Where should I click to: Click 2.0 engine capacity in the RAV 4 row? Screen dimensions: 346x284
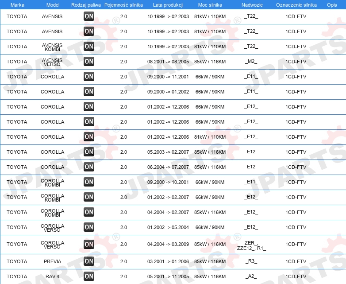coord(123,276)
